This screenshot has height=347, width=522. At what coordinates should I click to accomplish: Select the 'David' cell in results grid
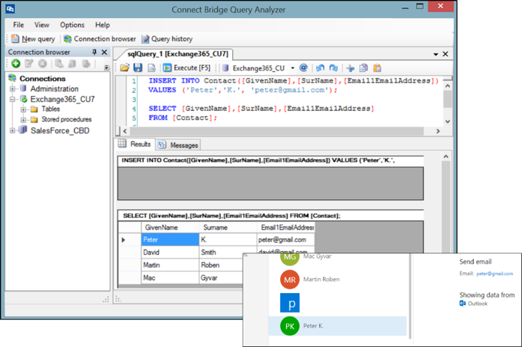coord(170,253)
